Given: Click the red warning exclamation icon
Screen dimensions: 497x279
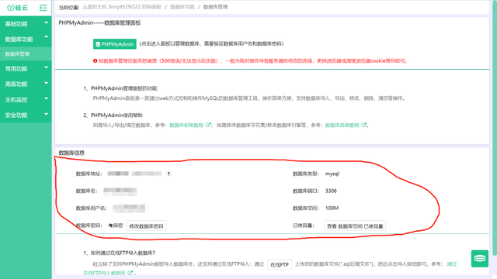Looking at the screenshot, I should point(95,60).
